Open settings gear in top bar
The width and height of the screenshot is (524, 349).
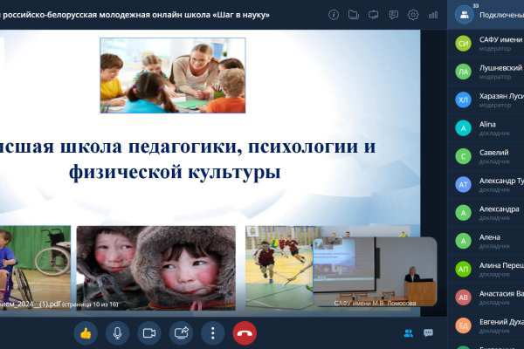click(x=413, y=15)
